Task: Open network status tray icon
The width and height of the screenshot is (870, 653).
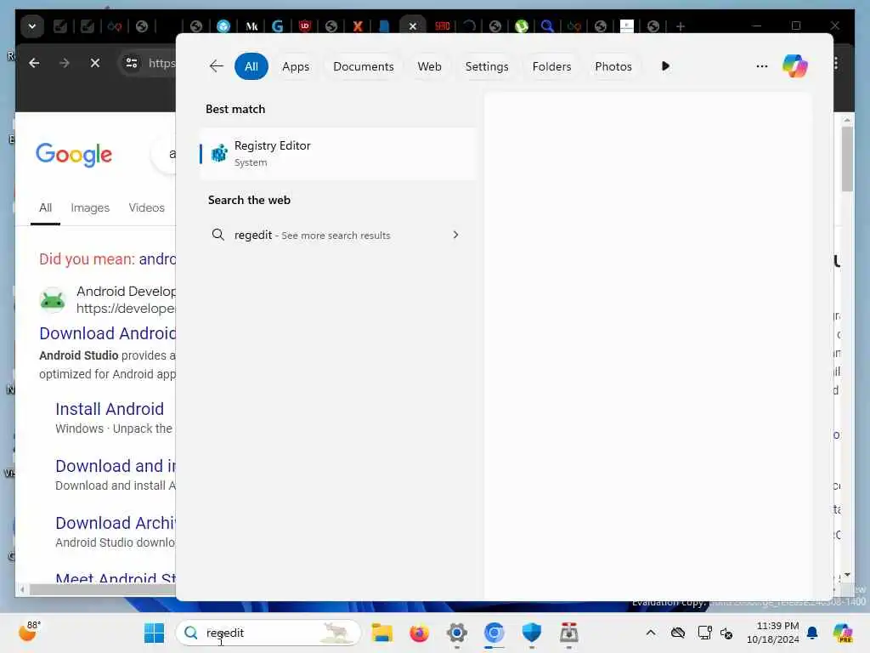Action: (704, 633)
